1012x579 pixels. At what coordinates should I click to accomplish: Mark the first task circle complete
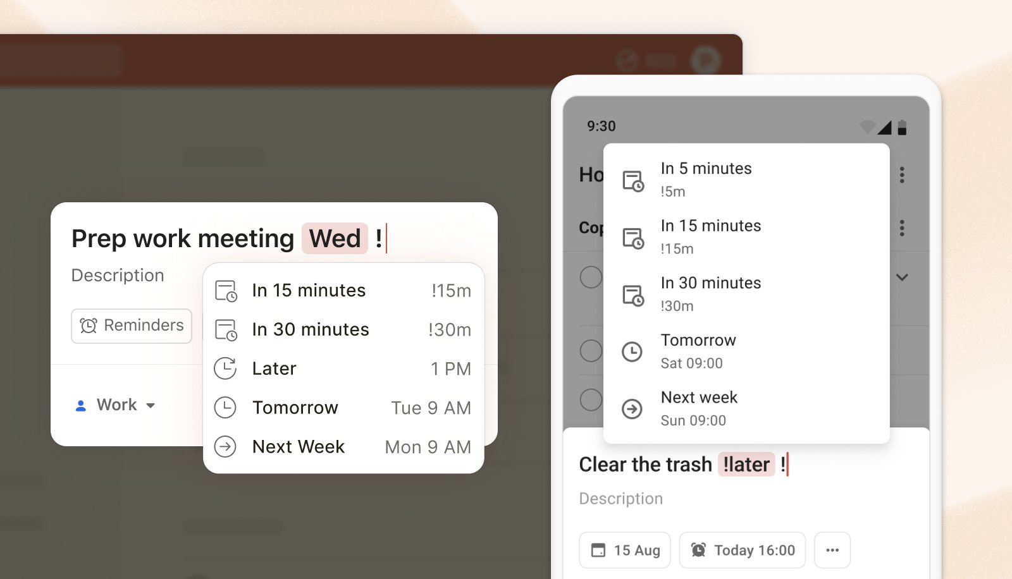[591, 277]
